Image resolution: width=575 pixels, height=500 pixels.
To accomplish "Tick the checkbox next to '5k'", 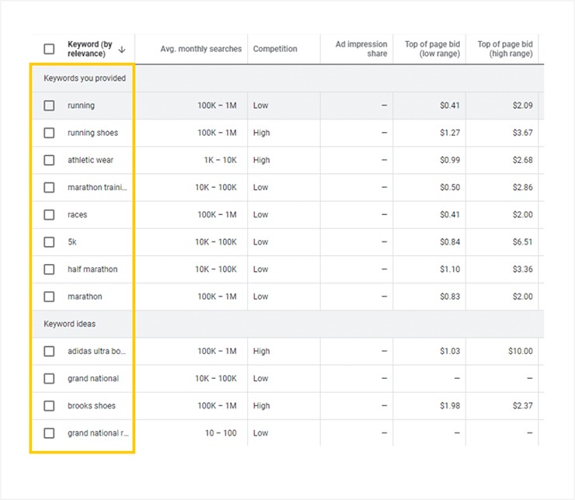I will click(49, 241).
